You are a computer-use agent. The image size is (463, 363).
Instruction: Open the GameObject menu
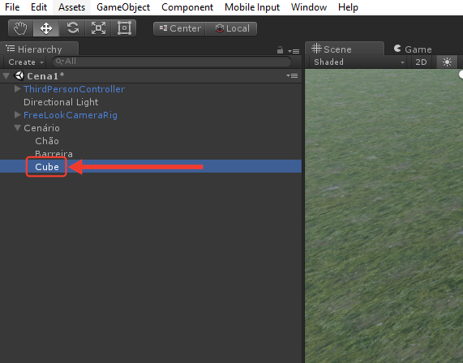123,7
